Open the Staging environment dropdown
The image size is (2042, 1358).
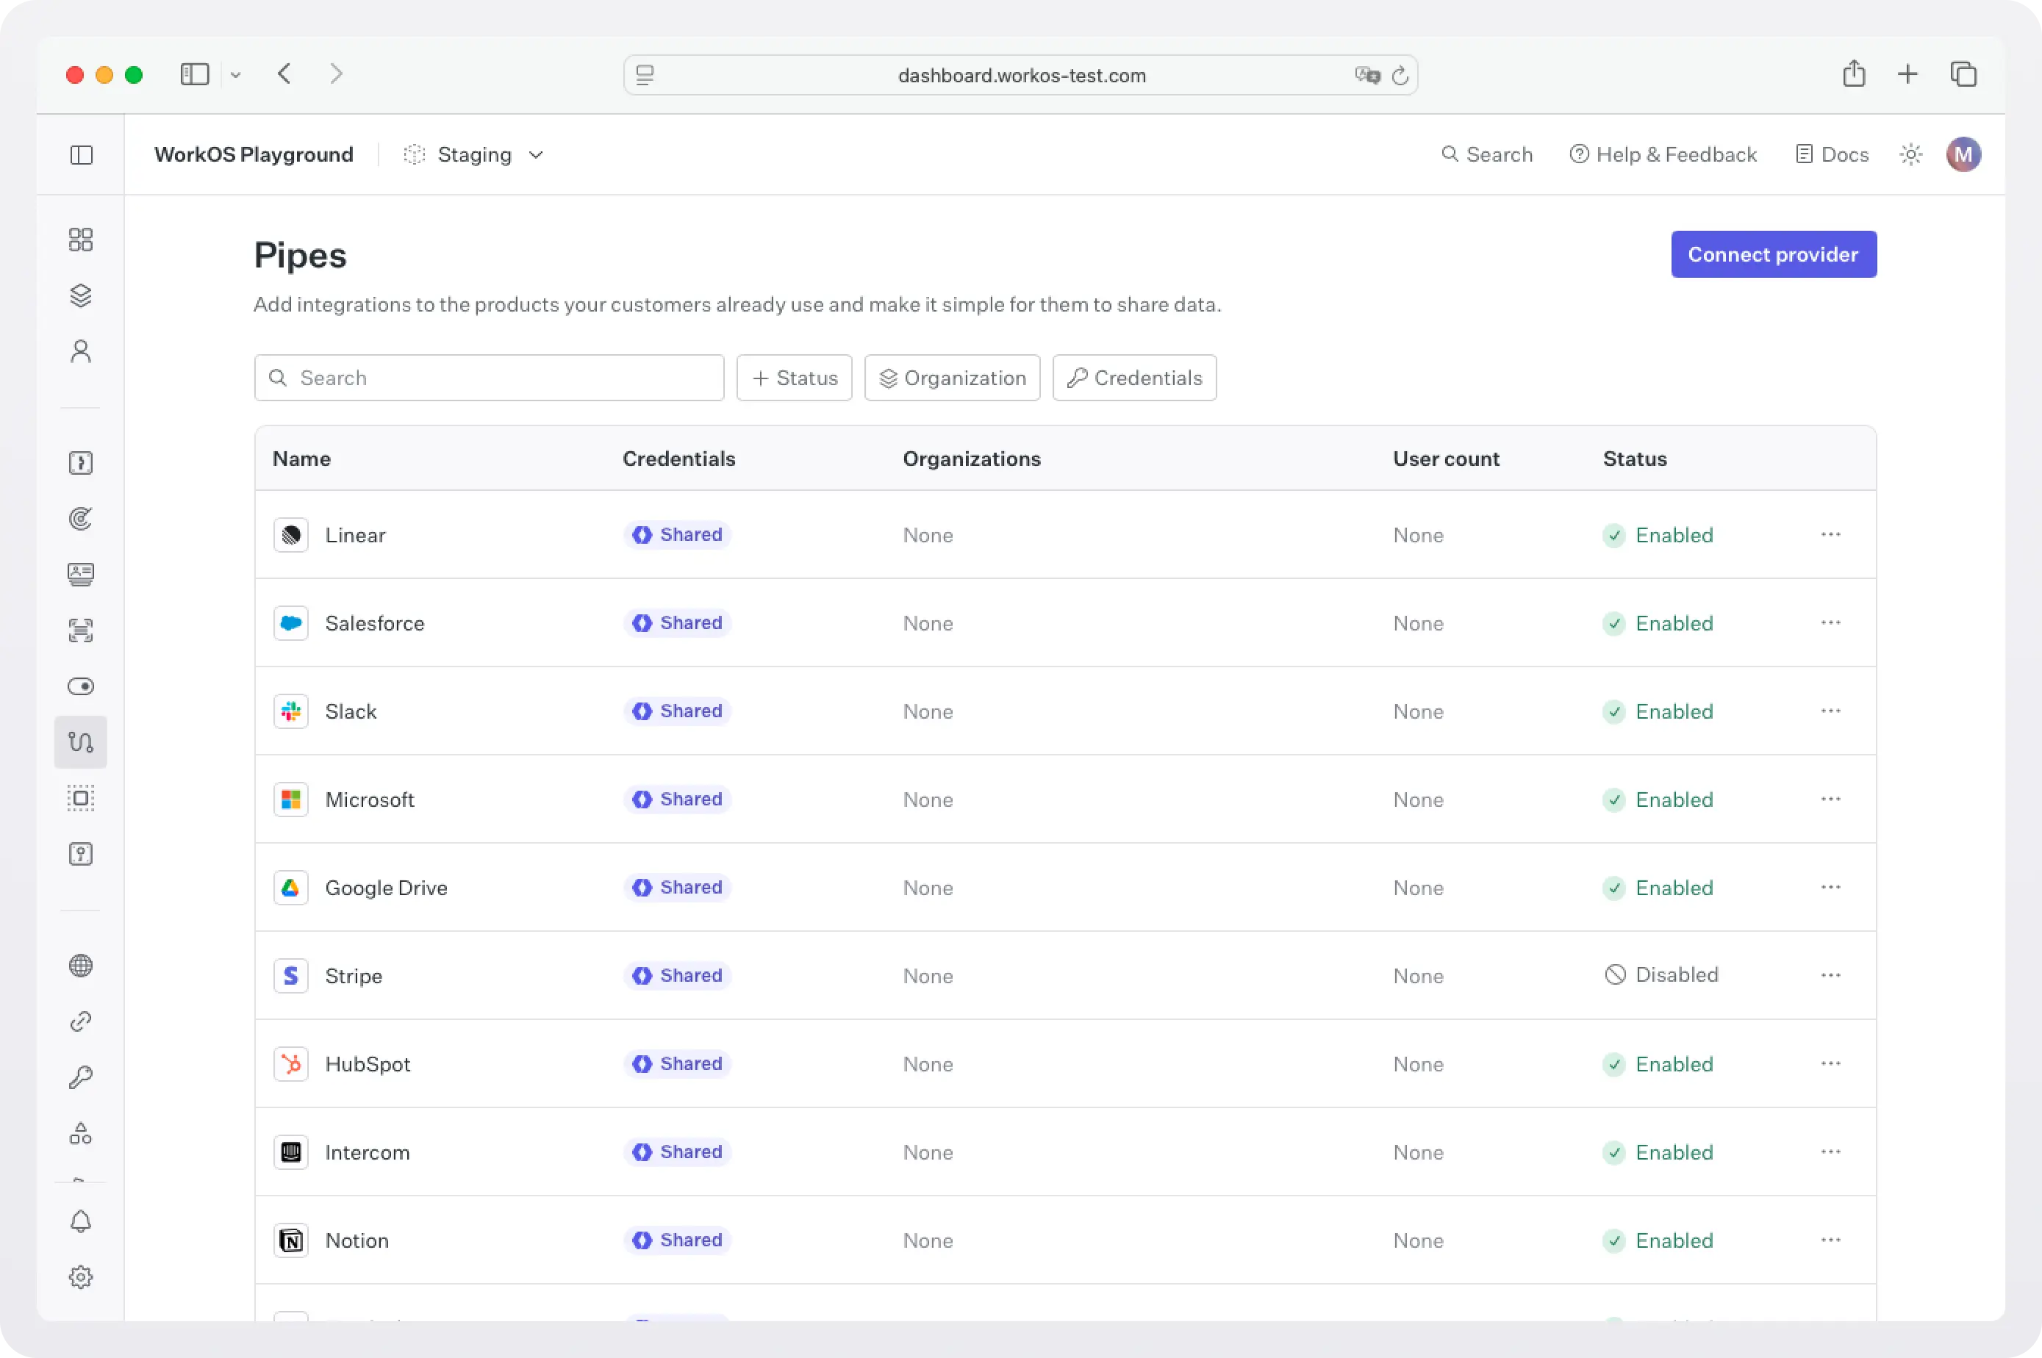click(473, 154)
